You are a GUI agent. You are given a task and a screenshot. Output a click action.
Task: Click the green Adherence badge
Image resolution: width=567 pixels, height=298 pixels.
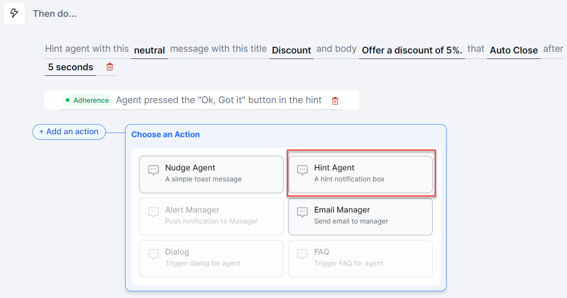88,100
